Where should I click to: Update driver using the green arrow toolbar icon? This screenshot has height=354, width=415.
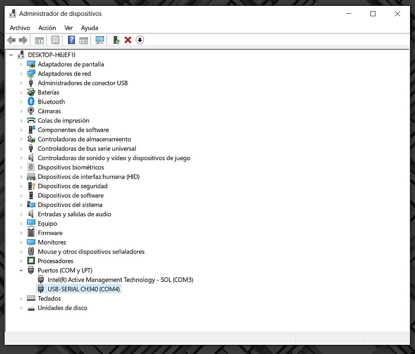click(116, 40)
